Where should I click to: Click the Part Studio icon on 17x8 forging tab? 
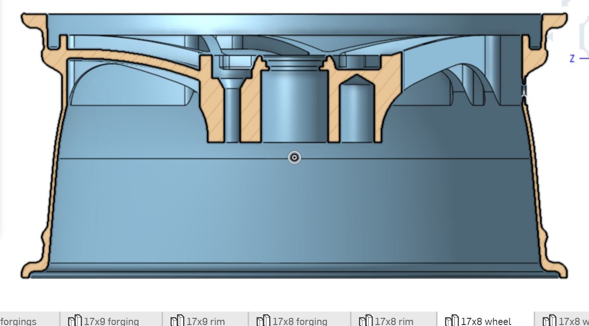(263, 321)
